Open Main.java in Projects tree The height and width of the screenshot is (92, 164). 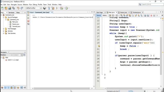point(15,22)
